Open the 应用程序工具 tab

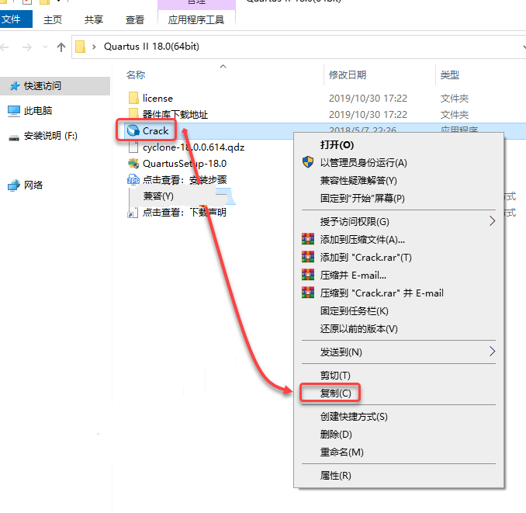tap(196, 20)
